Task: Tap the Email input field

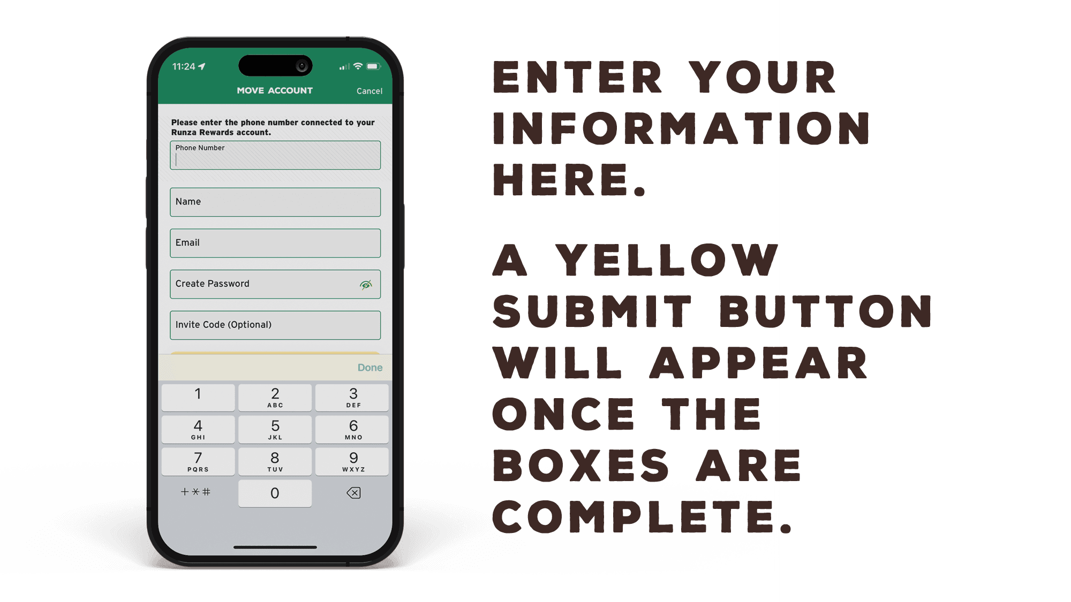Action: 276,242
